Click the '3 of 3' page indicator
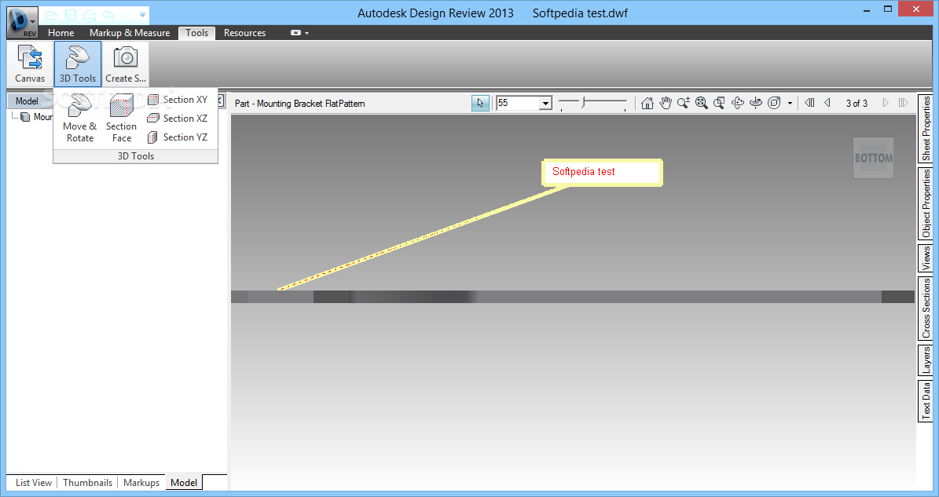 click(x=856, y=104)
